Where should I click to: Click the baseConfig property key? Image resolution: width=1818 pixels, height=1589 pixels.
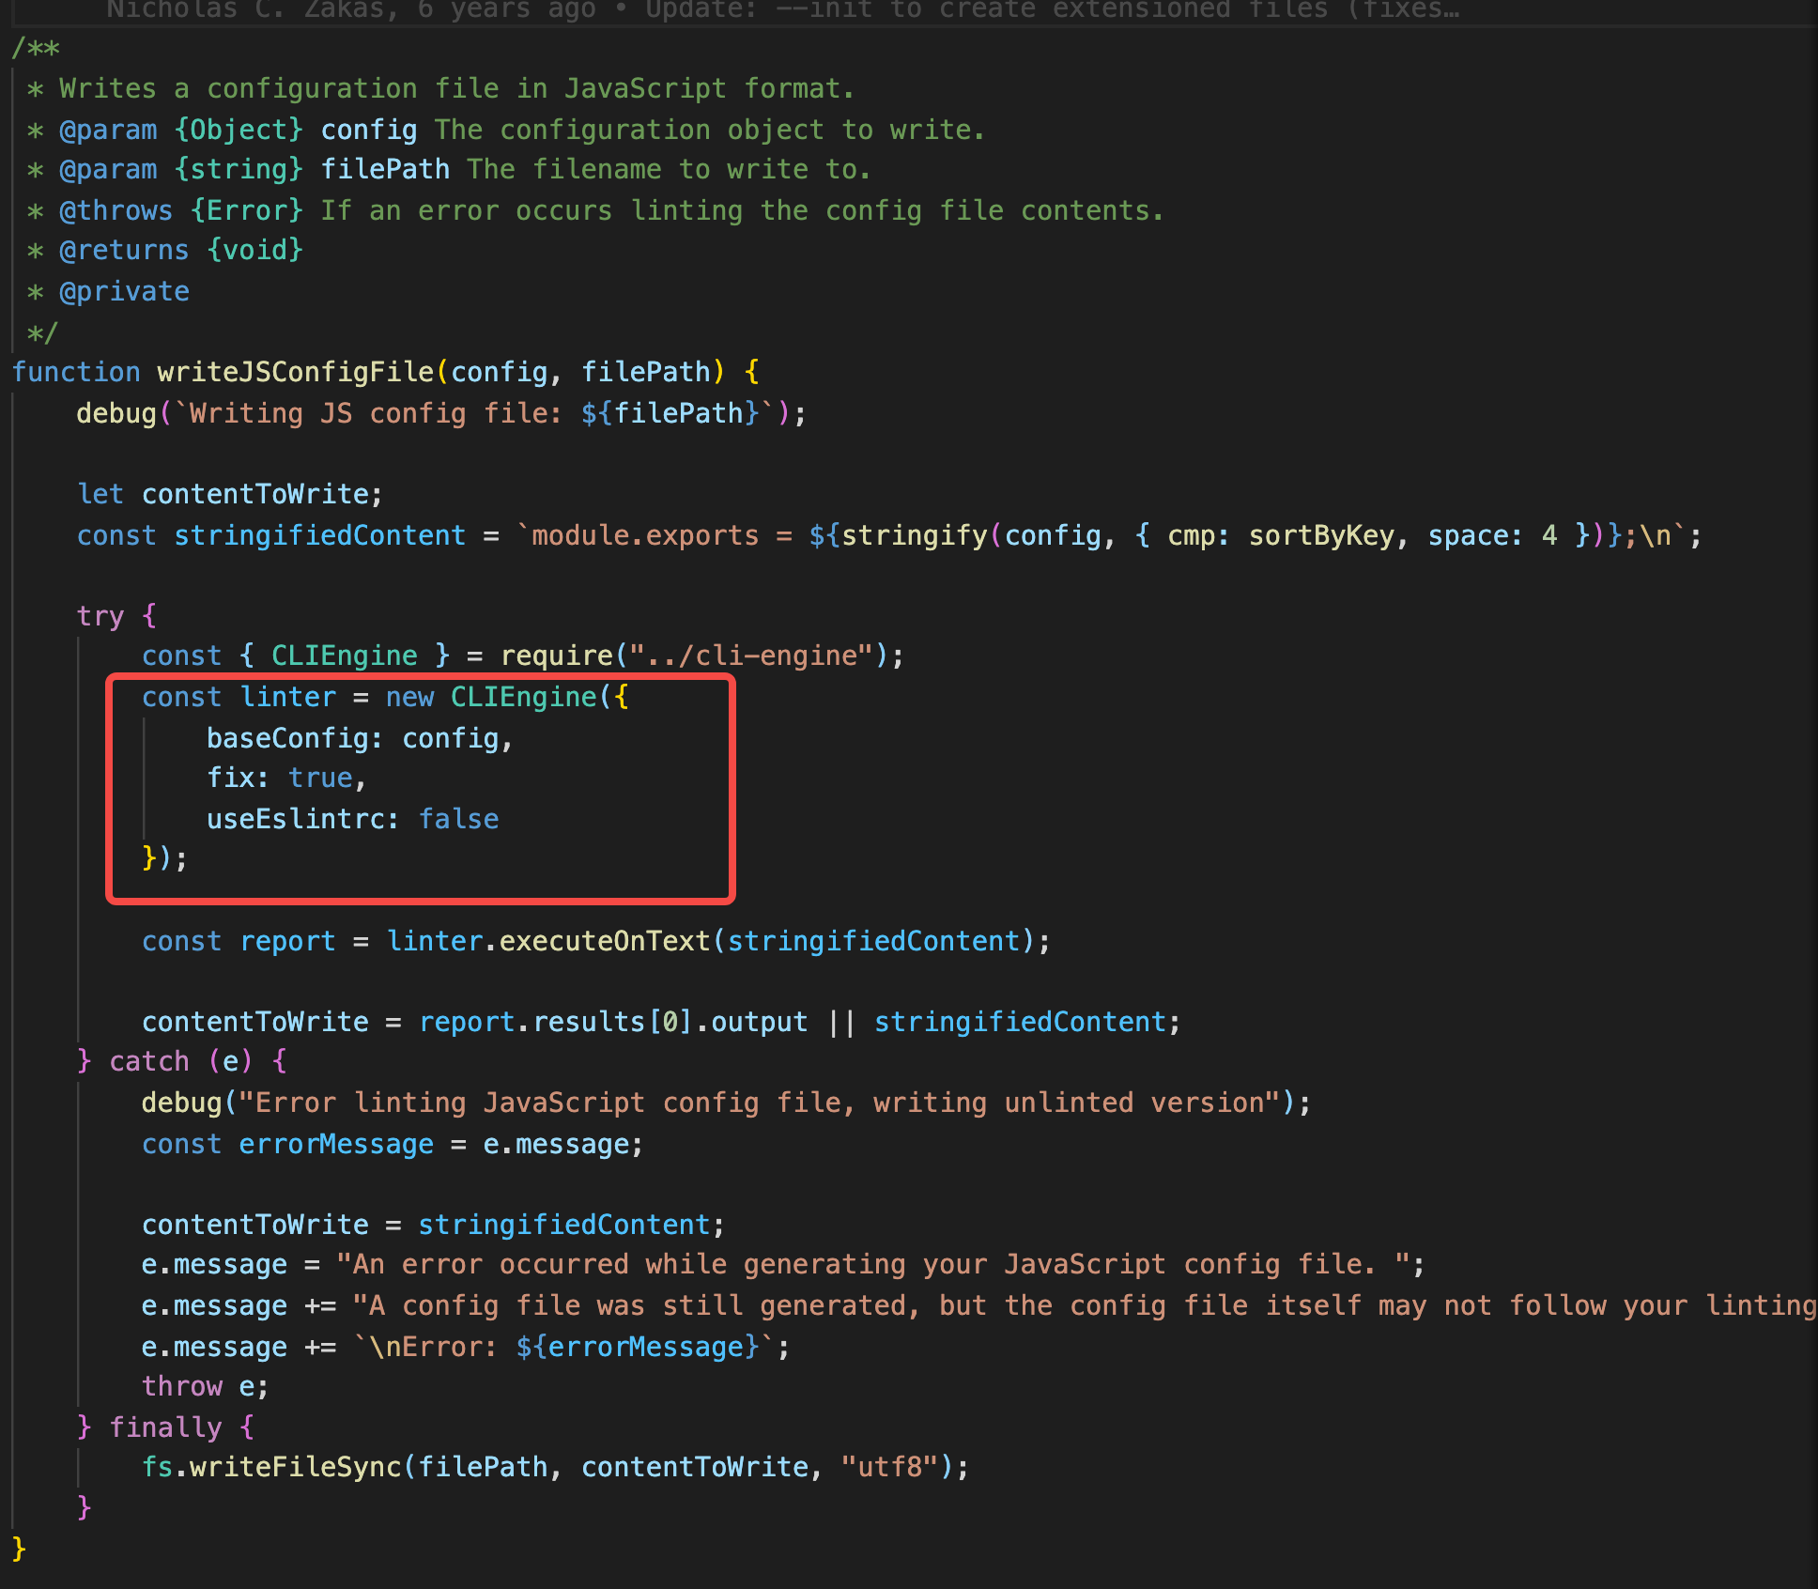[x=287, y=738]
